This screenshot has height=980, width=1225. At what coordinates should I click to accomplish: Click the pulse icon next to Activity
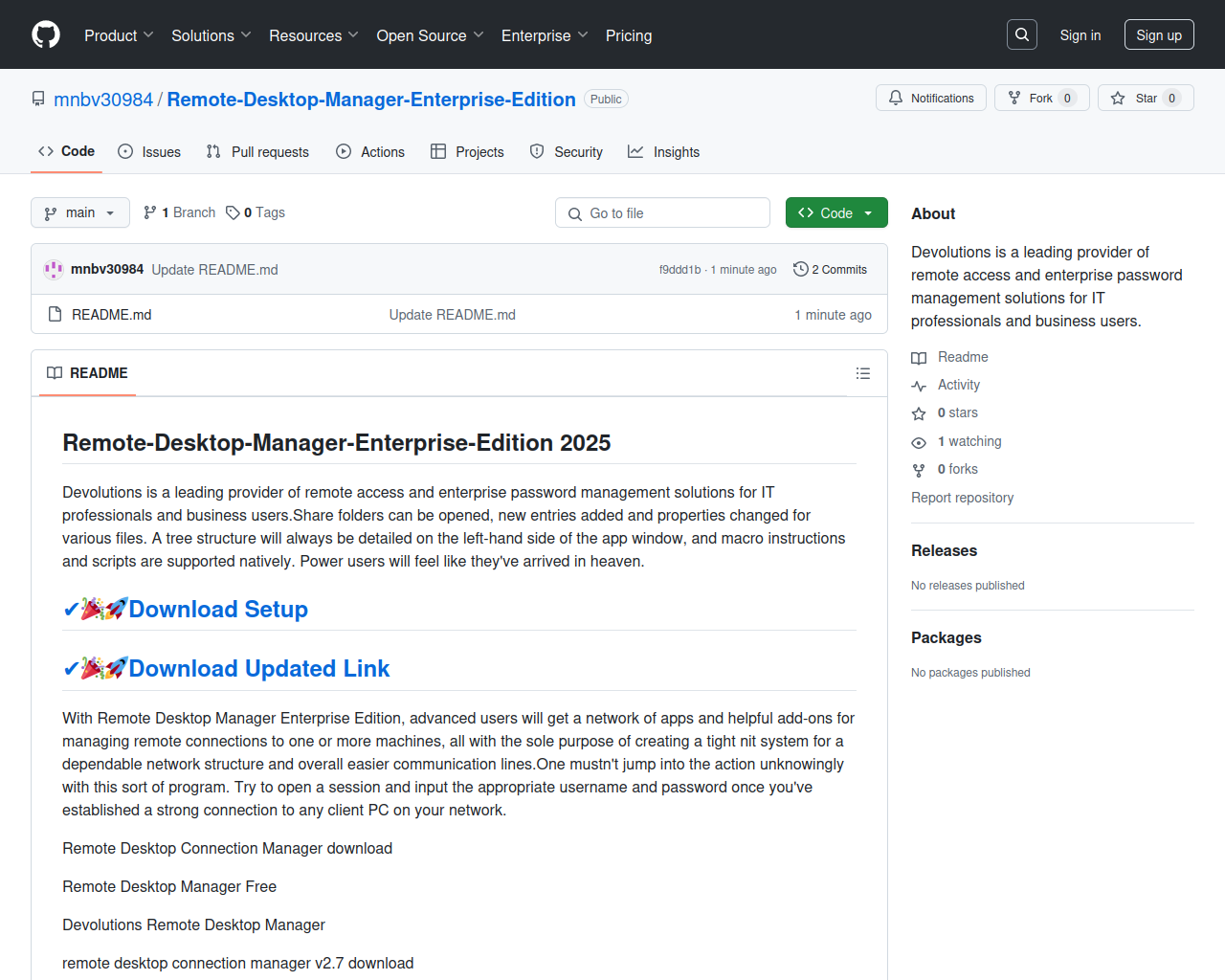pyautogui.click(x=919, y=386)
